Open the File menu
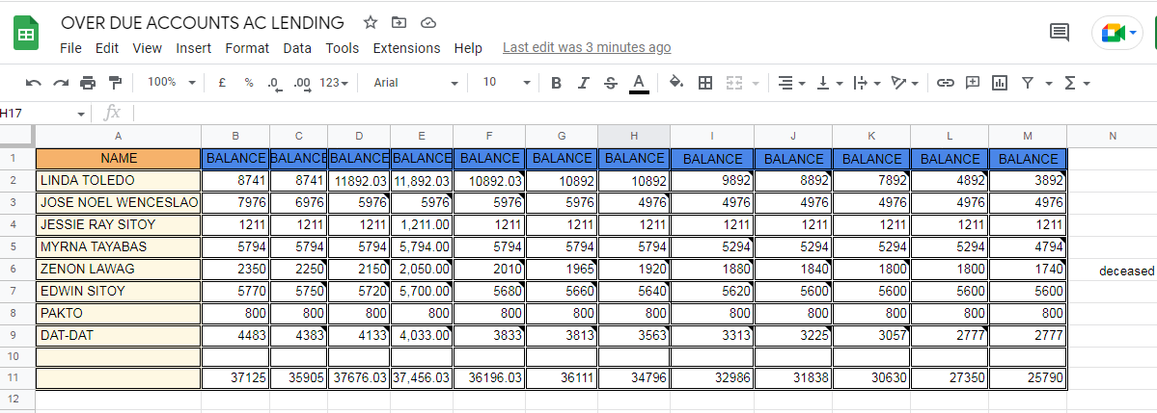The image size is (1157, 413). (70, 48)
